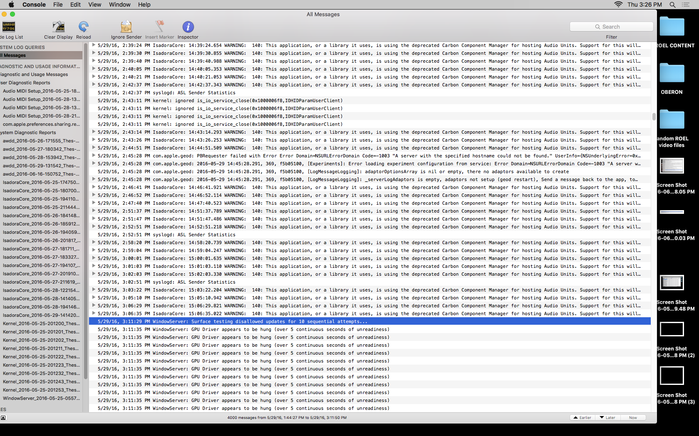Select highlighted Surface testing disallowed updates message

(x=370, y=321)
